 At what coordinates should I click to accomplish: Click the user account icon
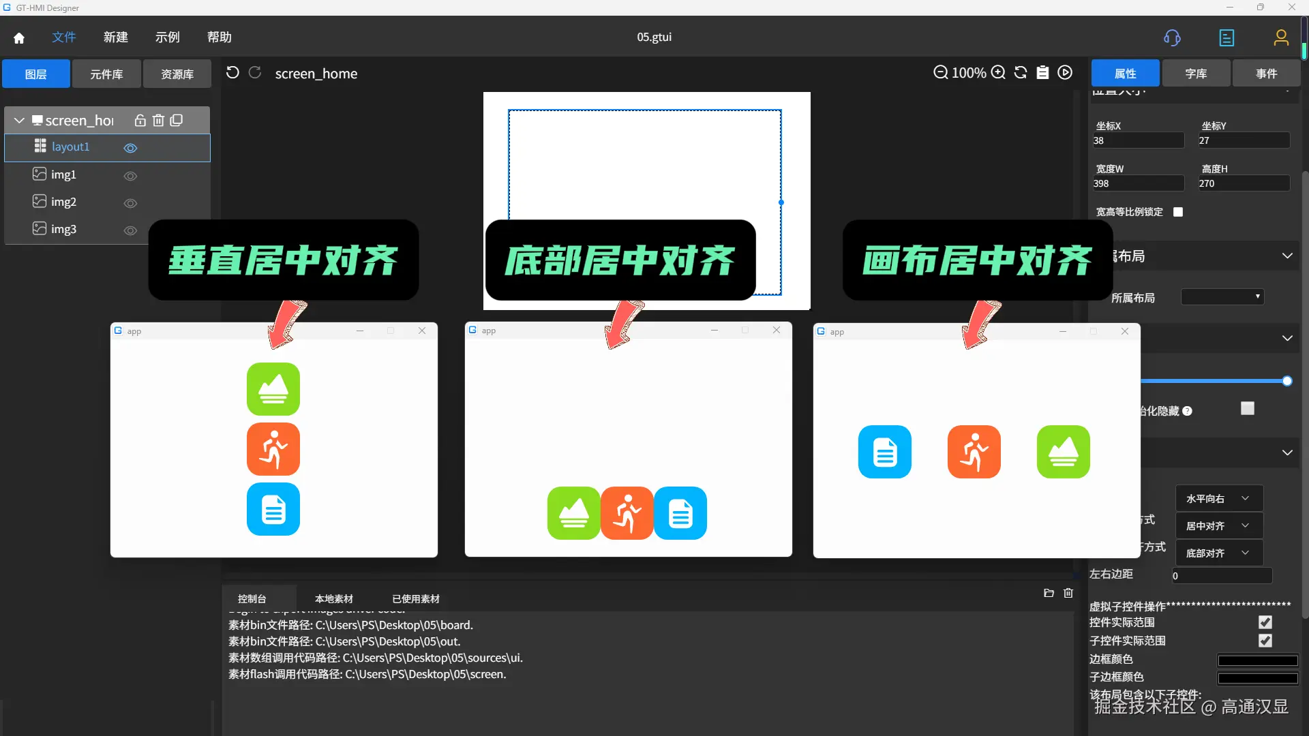pos(1281,38)
